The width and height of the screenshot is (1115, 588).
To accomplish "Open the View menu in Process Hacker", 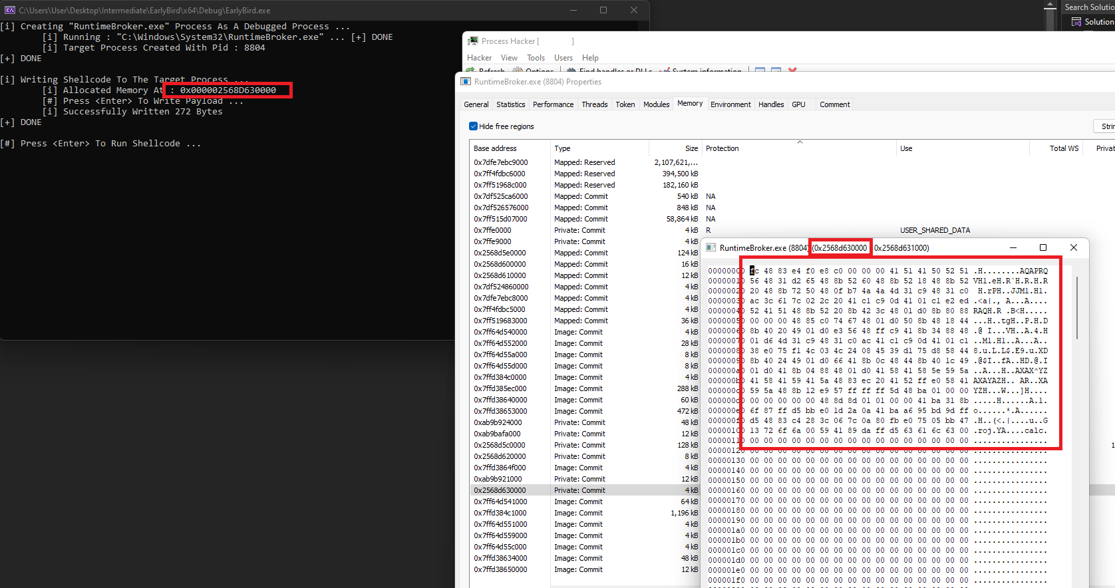I will (509, 58).
